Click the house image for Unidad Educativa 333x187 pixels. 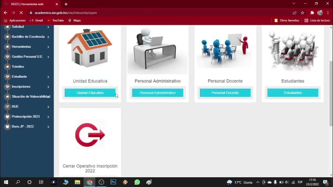point(90,48)
